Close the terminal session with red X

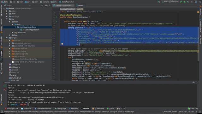[x=5, y=89]
